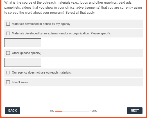Focus the Other specify text box
The image size is (147, 118).
tap(23, 62)
